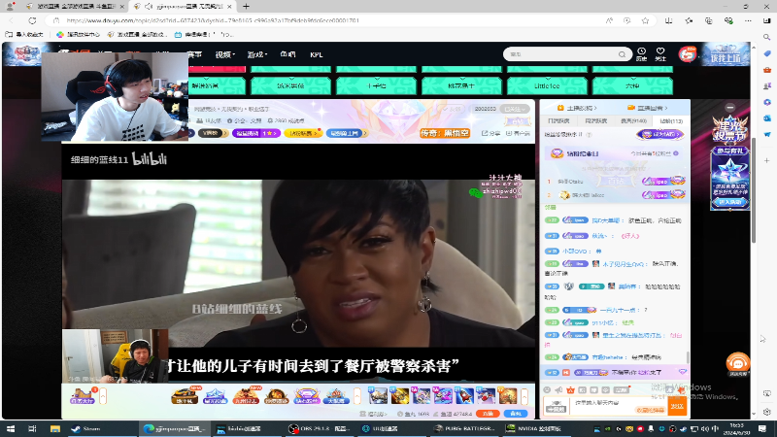
Task: Click the page vertical scrollbar
Action: tap(754, 190)
